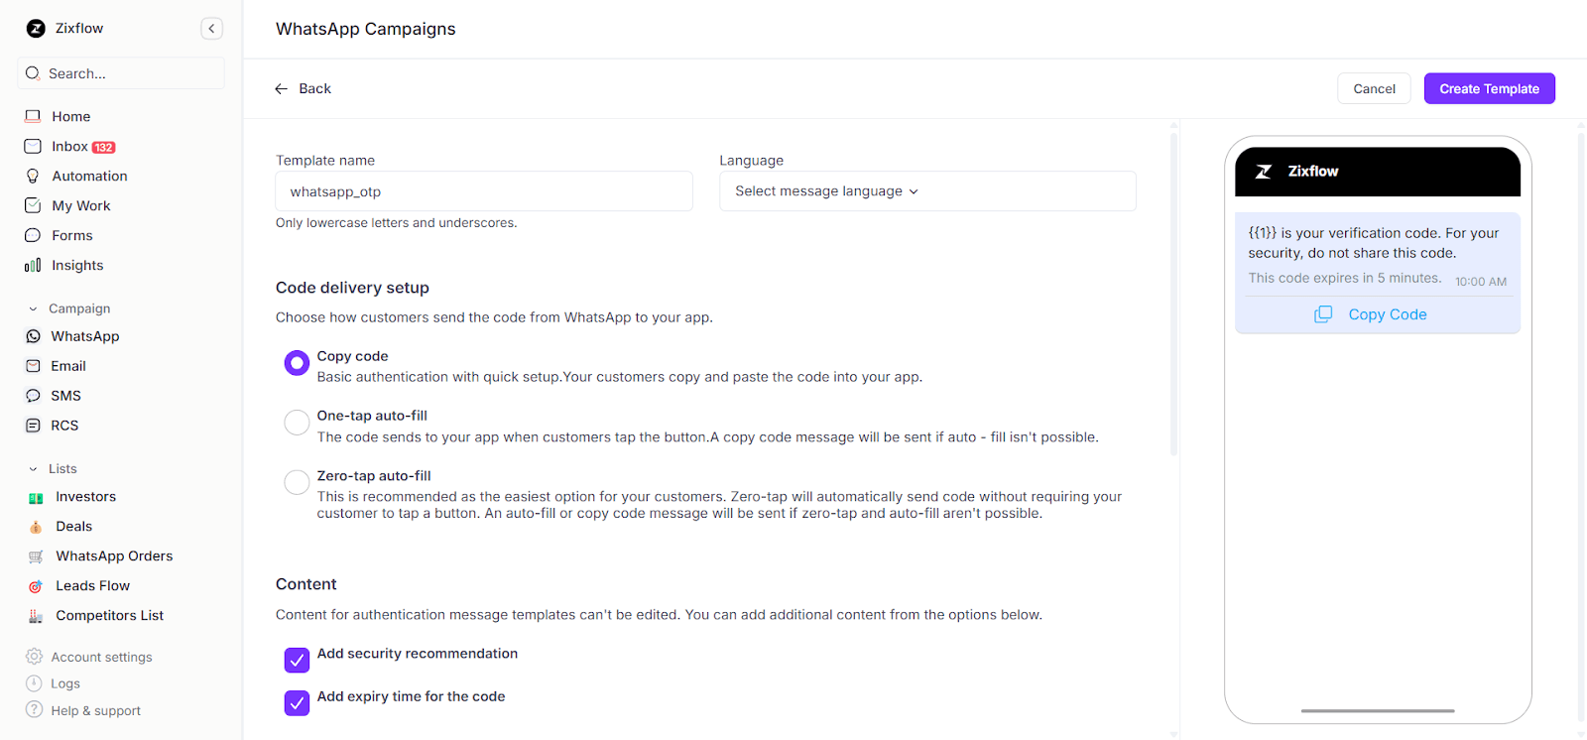Viewport: 1587px width, 740px height.
Task: Go to My Work in the sidebar
Action: tap(79, 205)
